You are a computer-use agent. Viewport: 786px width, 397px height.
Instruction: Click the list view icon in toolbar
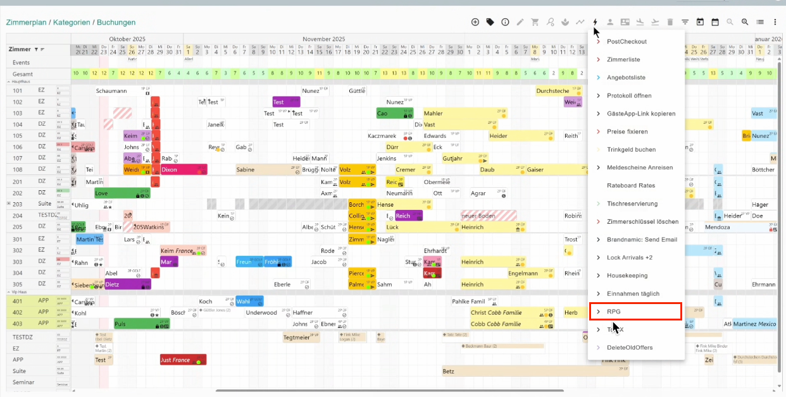click(x=760, y=22)
